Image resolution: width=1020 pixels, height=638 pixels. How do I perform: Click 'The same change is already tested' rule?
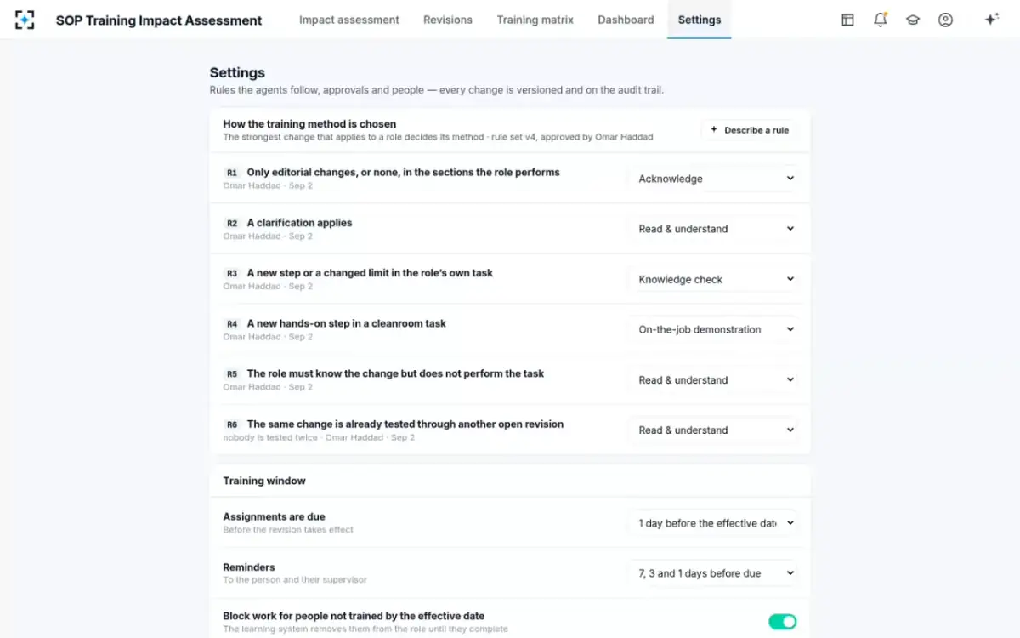point(405,424)
